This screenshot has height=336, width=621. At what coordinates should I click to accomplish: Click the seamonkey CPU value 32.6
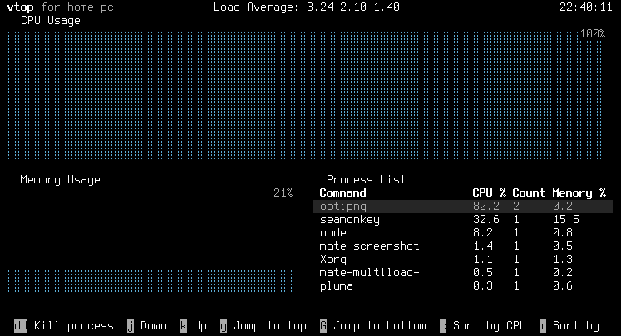486,219
